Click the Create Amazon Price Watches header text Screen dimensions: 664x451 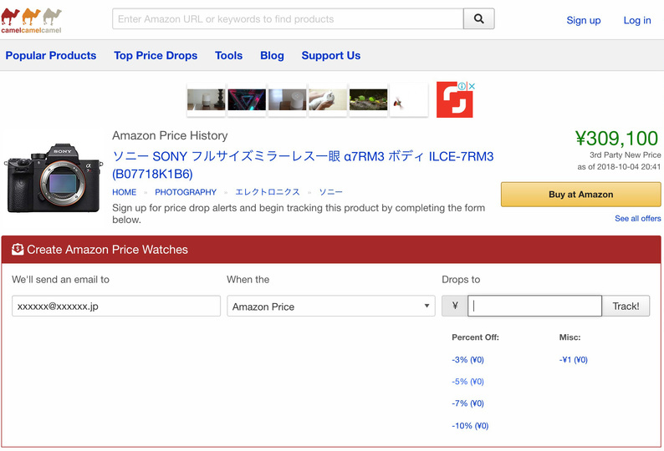pos(107,250)
